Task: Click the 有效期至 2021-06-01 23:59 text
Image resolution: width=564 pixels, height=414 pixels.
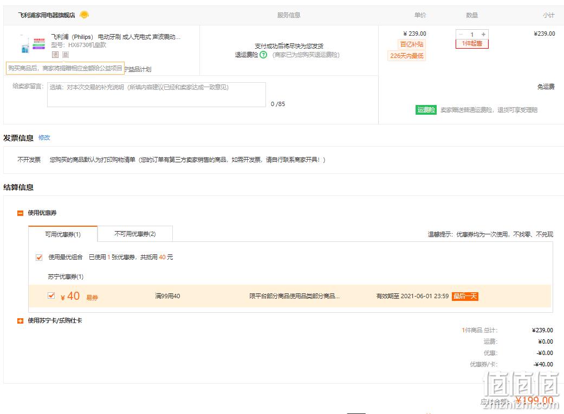Action: (x=412, y=296)
